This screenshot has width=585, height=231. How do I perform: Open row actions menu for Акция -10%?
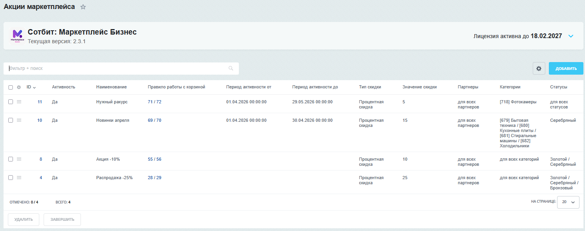point(19,159)
